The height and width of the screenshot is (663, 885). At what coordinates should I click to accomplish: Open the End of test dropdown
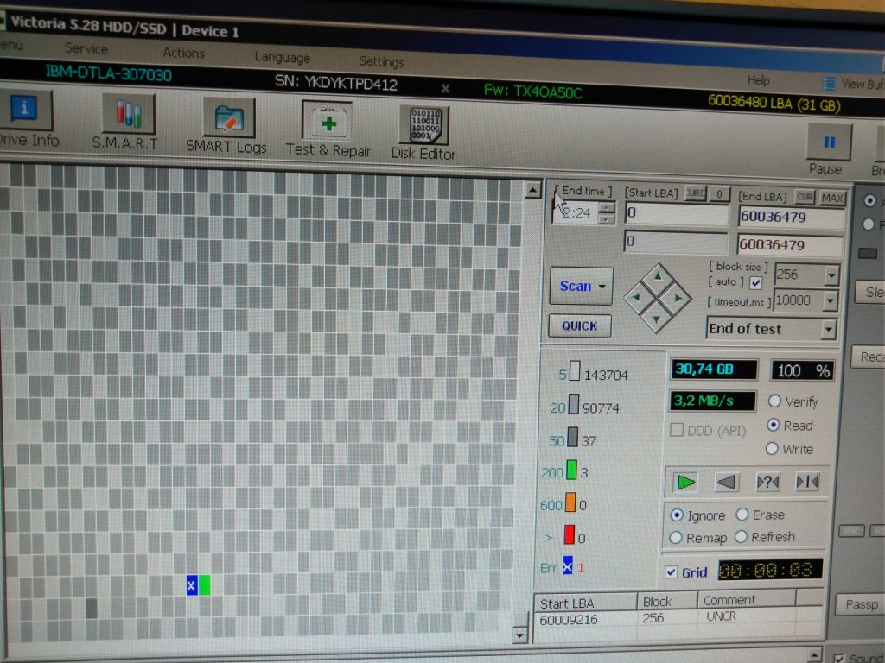click(828, 329)
